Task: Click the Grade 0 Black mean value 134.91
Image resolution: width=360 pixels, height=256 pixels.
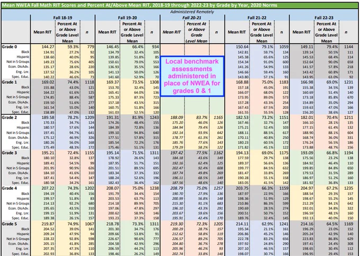Action: point(49,52)
